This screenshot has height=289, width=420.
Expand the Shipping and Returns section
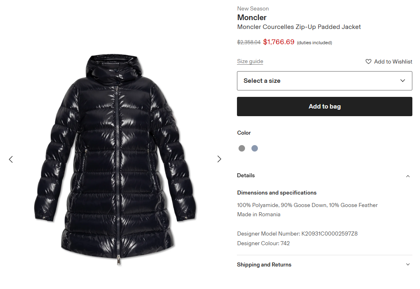click(x=264, y=264)
